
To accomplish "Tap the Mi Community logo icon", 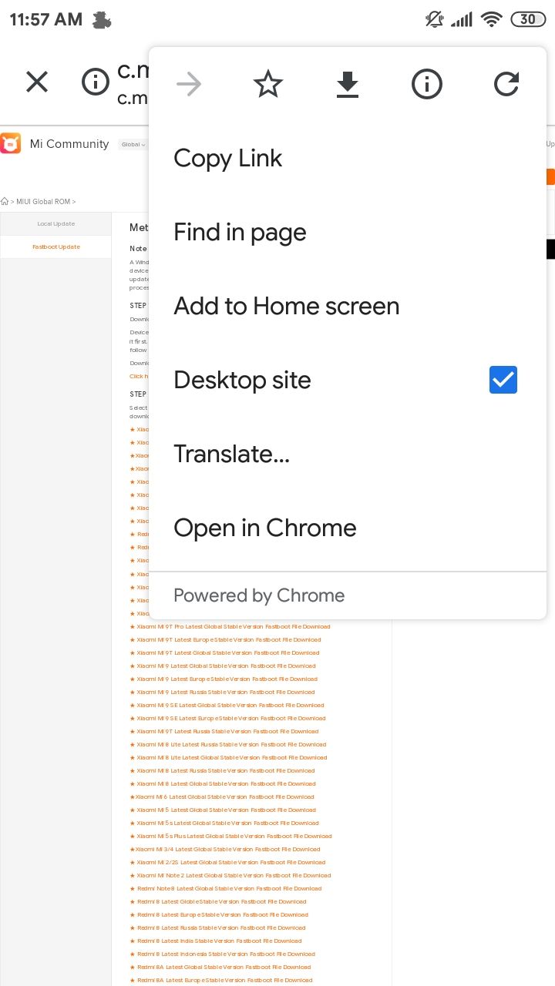I will point(11,144).
